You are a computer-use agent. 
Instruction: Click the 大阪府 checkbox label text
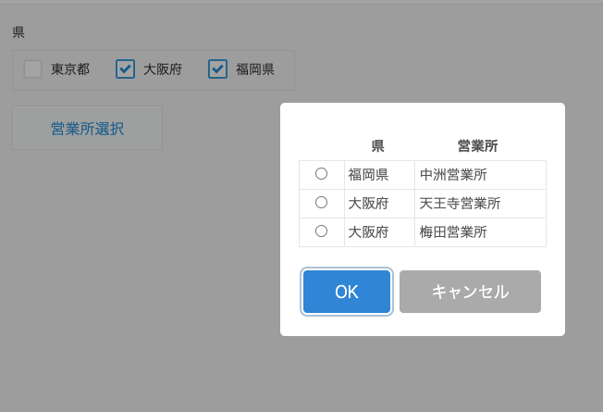[163, 69]
